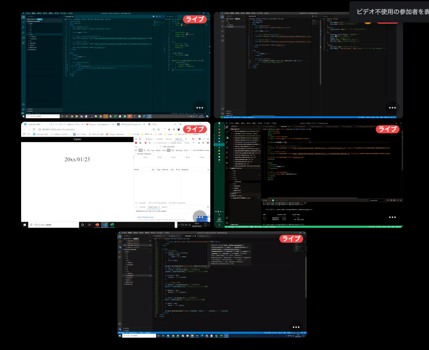Viewport: 429px width, 350px height.
Task: Open Source Control in the teal VS Code screen
Action: coord(23,27)
